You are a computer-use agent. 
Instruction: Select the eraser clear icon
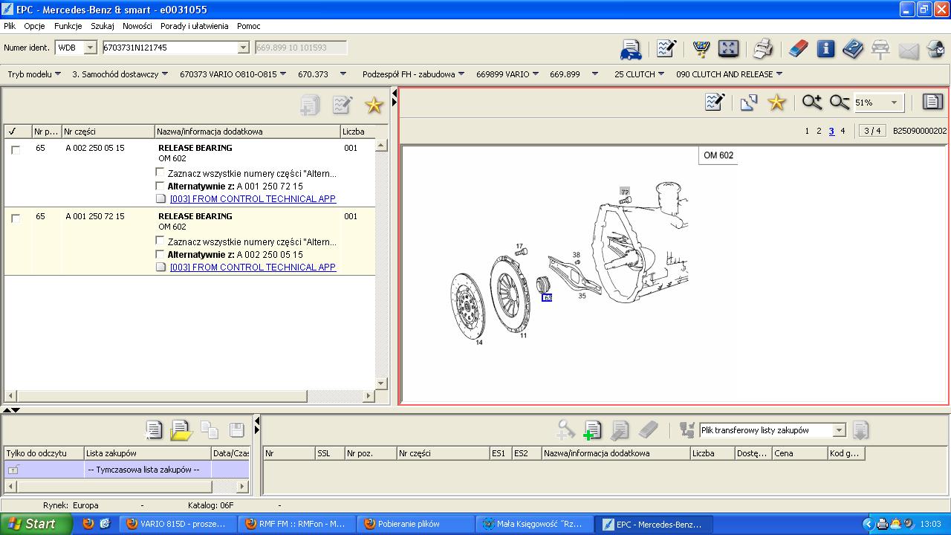[798, 49]
